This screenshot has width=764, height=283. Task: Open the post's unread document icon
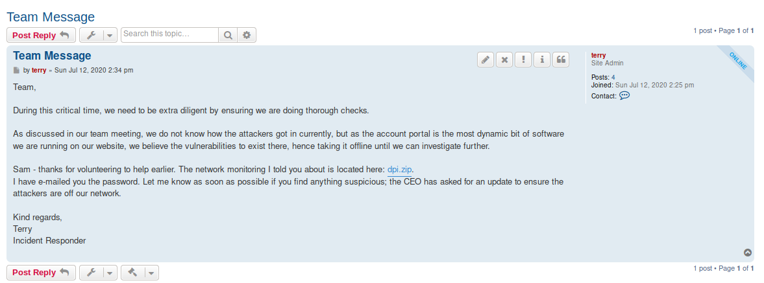[x=17, y=71]
